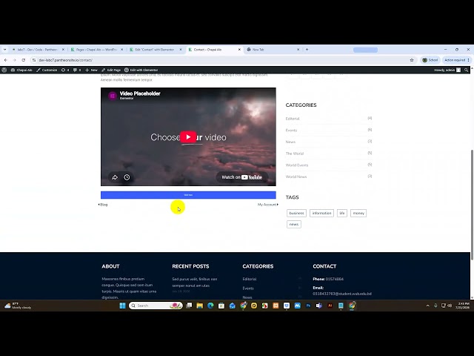474x356 pixels.
Task: Open Microsoft Teams from the taskbar
Action: click(319, 306)
